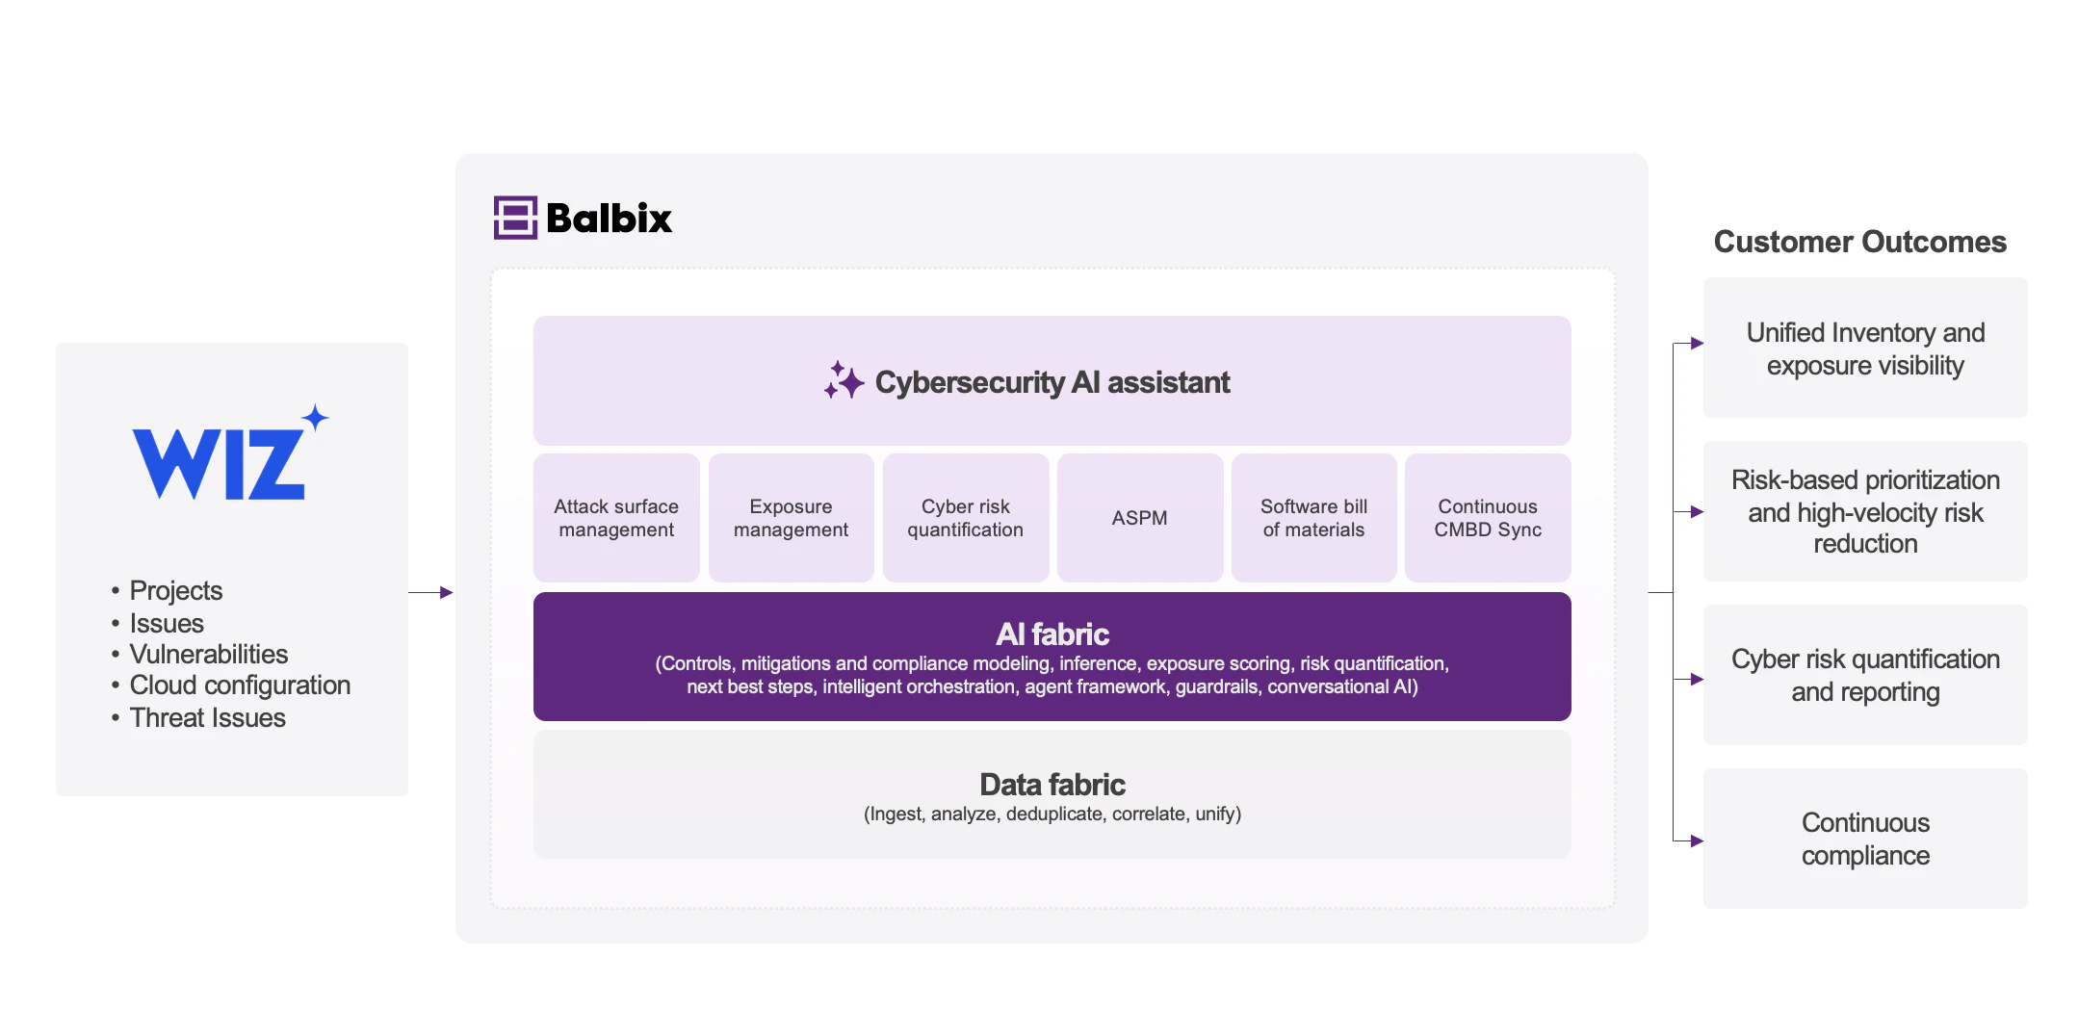Image resolution: width=2078 pixels, height=1034 pixels.
Task: Click the arrow pointing to Cyber risk quantification and reporting
Action: click(x=1695, y=679)
